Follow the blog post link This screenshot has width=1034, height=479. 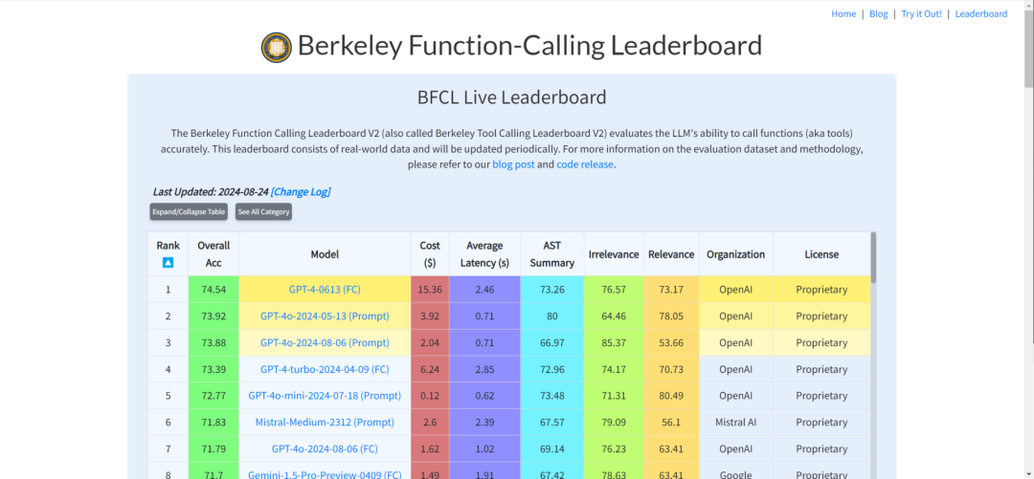[x=512, y=164]
